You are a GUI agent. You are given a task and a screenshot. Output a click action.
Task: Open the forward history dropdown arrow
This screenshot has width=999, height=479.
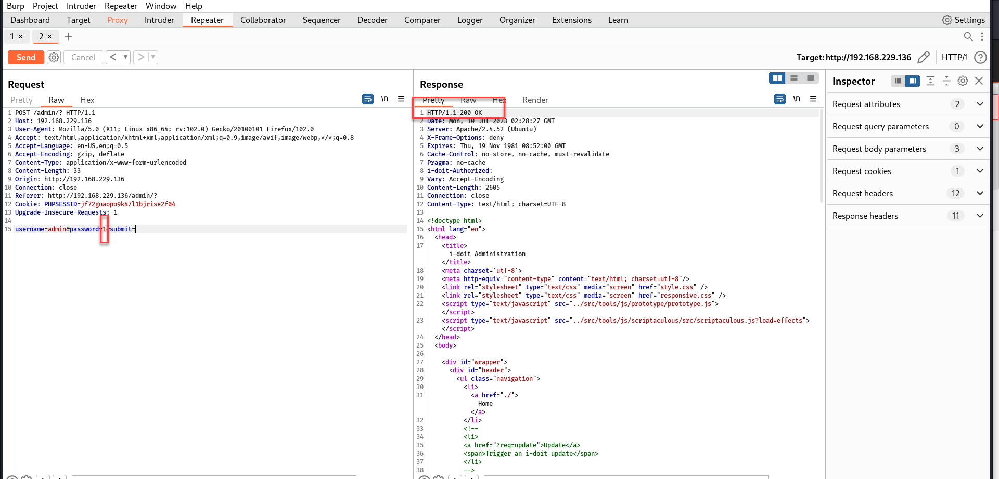[x=153, y=57]
